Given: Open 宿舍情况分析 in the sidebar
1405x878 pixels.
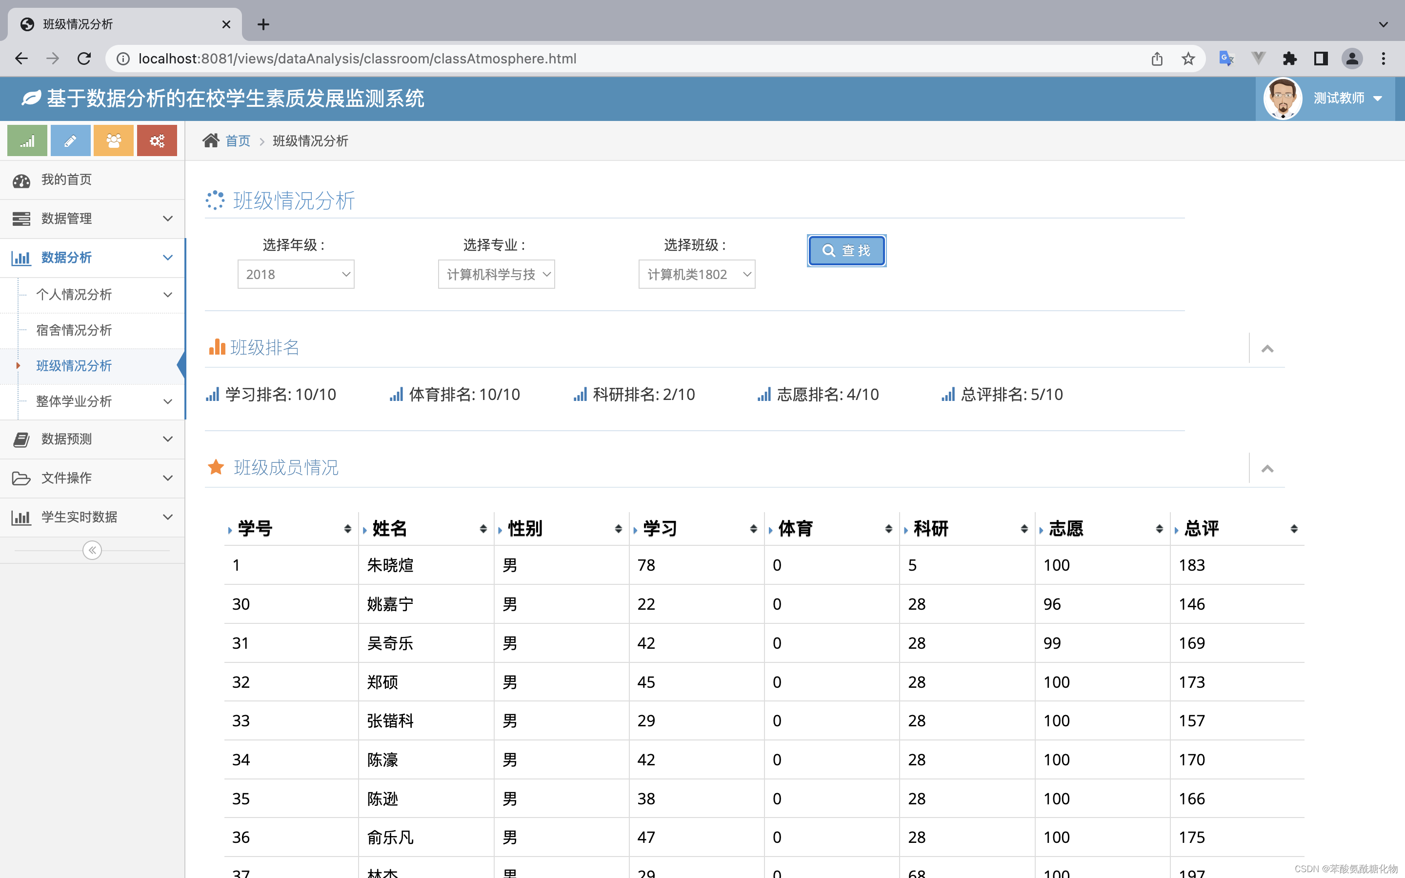Looking at the screenshot, I should [74, 330].
